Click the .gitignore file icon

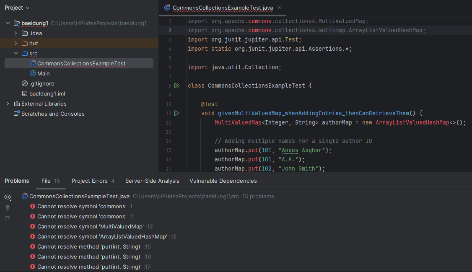(x=25, y=83)
